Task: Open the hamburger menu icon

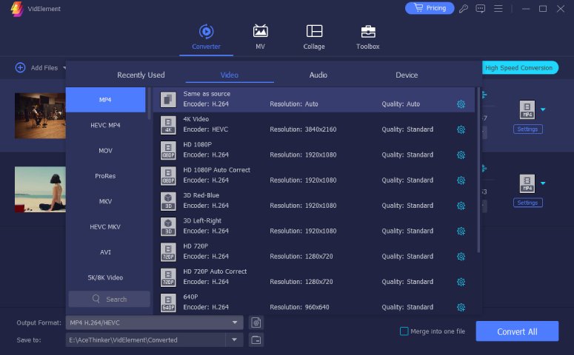Action: pyautogui.click(x=498, y=8)
